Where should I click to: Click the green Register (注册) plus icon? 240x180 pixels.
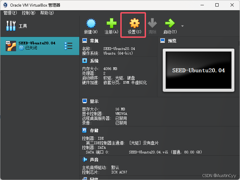111,23
